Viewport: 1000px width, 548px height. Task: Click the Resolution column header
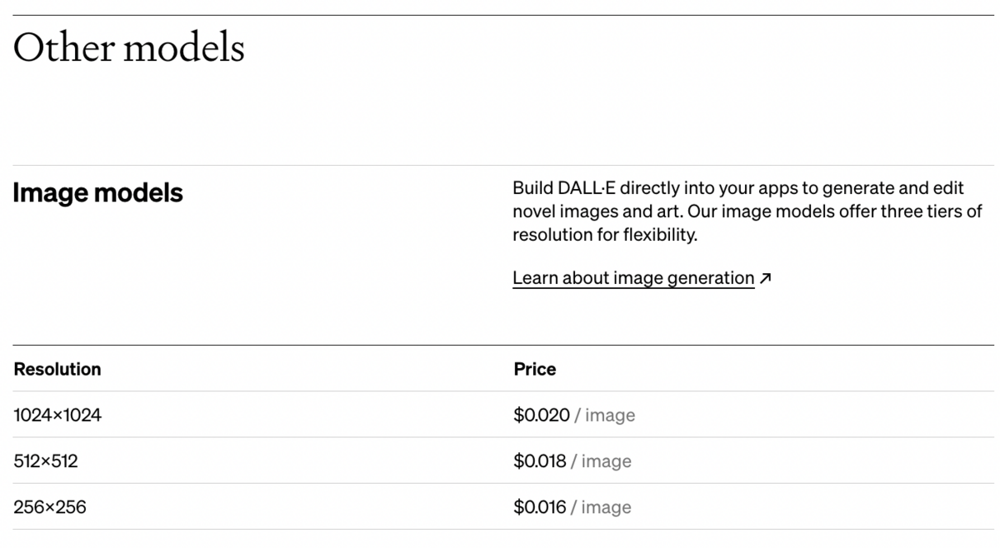click(57, 369)
